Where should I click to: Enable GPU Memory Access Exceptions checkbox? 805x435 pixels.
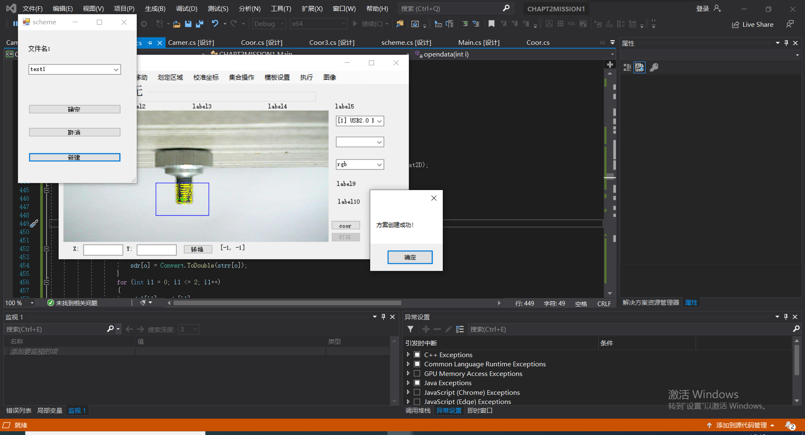[417, 373]
